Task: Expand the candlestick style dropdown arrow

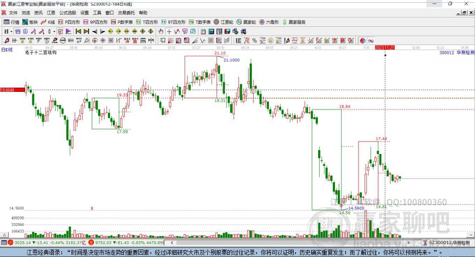Action: [54, 32]
